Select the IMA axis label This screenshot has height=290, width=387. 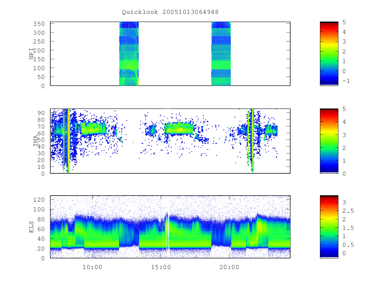click(36, 141)
